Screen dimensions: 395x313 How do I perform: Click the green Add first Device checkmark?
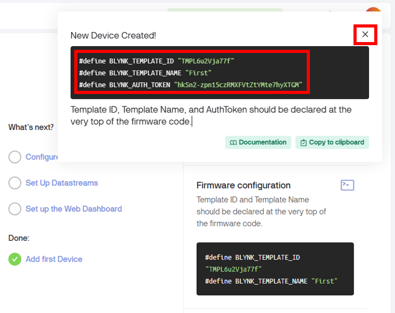(x=15, y=259)
